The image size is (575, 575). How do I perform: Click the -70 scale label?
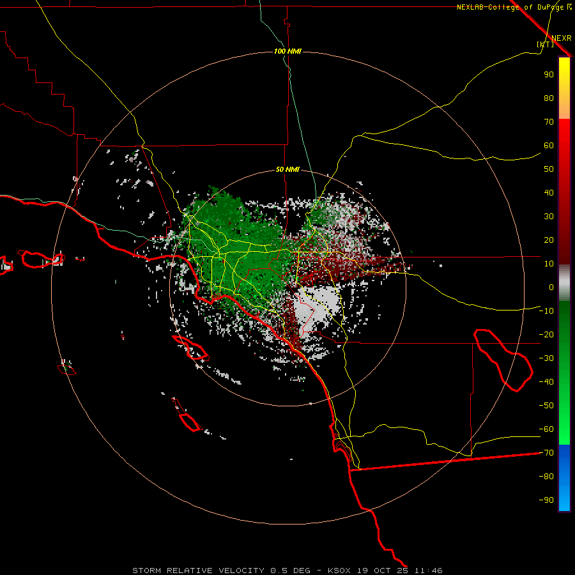tap(546, 453)
